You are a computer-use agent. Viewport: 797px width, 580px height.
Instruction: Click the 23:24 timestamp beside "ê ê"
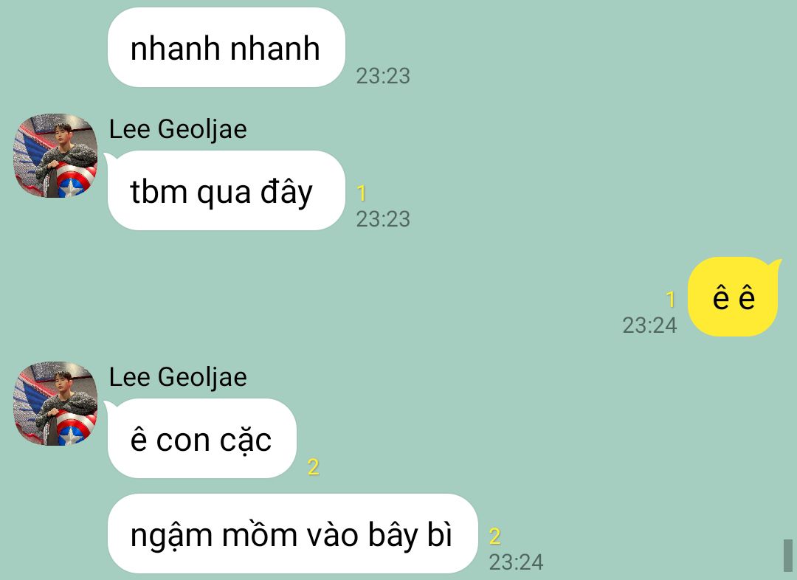click(649, 325)
